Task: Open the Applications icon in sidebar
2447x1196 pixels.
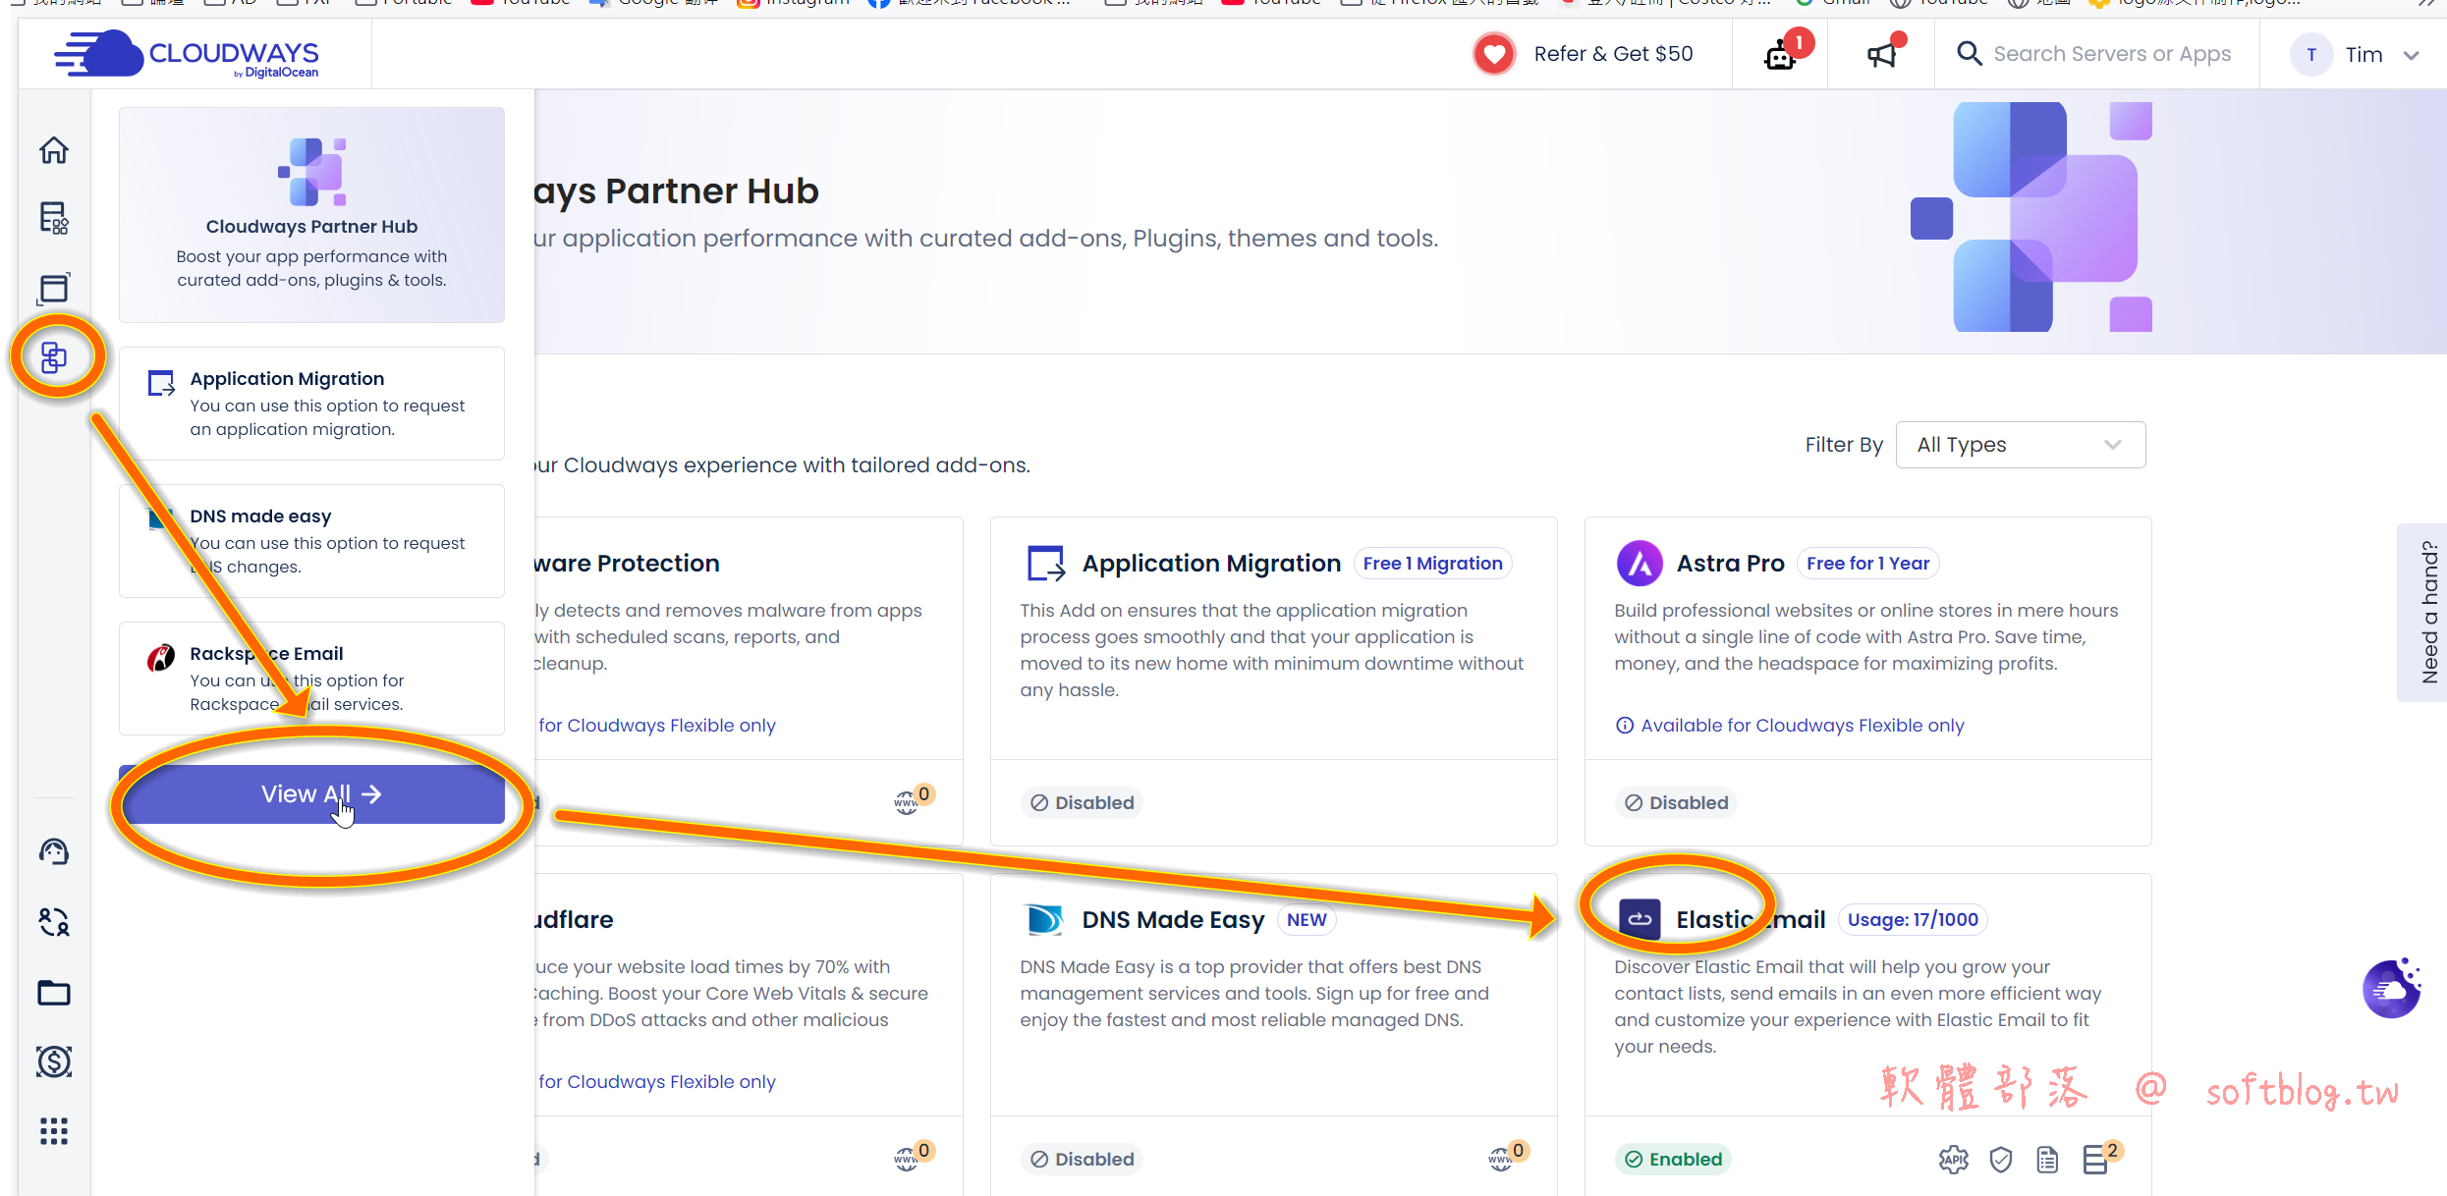Action: 54,288
